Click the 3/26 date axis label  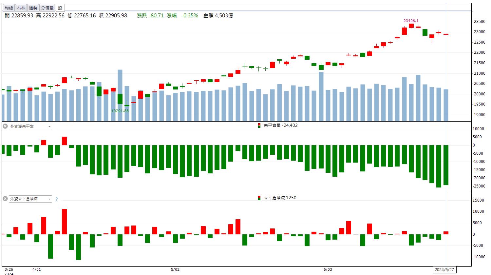9,269
